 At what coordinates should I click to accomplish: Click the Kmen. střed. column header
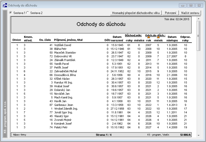pos(28,39)
